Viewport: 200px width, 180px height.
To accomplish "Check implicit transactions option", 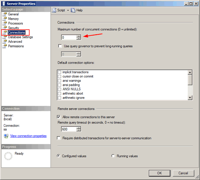I will pos(60,72).
